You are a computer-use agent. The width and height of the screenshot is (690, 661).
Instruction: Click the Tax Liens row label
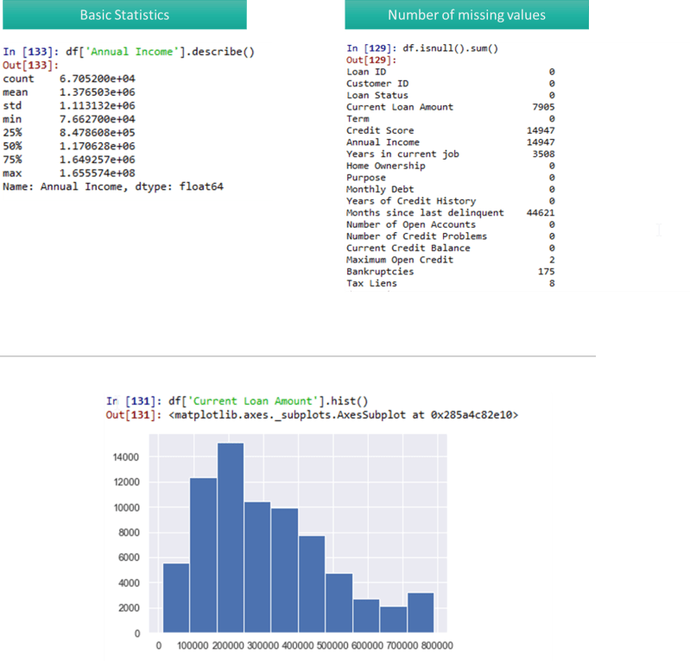(x=372, y=283)
